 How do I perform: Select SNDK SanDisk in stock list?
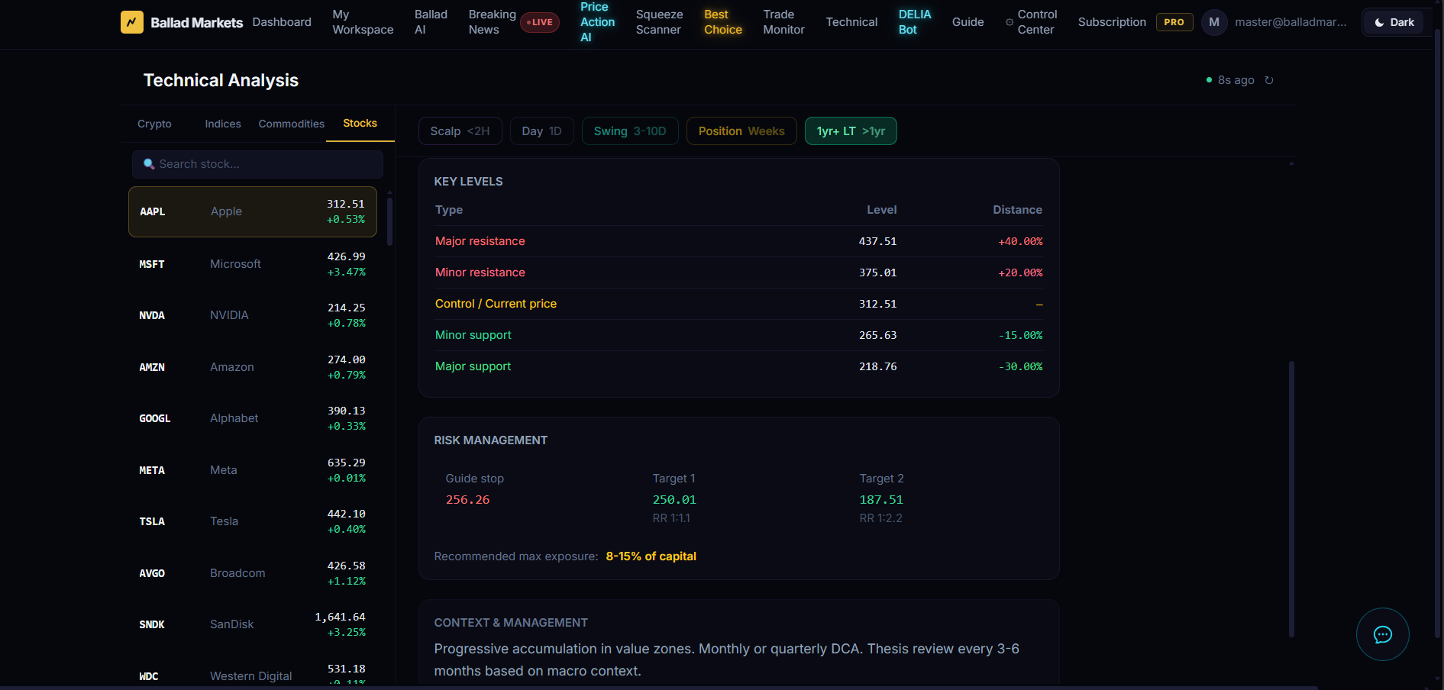tap(253, 624)
